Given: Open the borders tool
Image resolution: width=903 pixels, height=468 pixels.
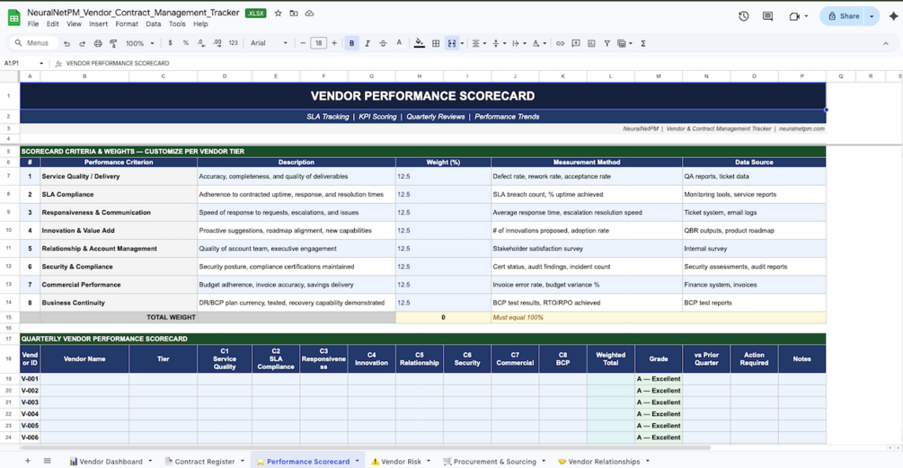Looking at the screenshot, I should [x=436, y=43].
